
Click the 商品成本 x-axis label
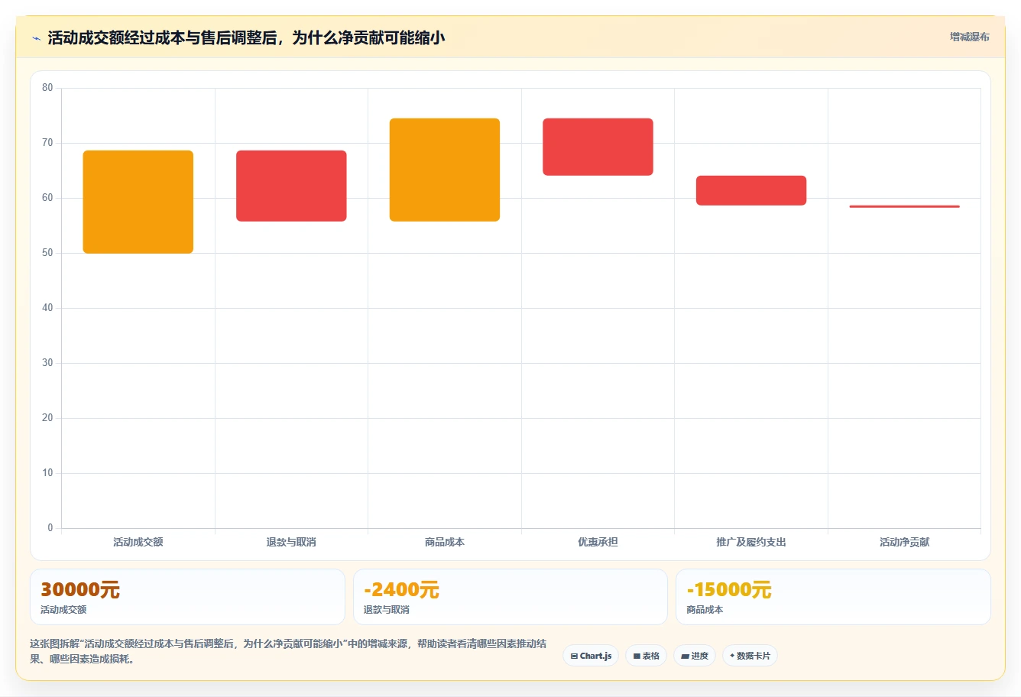click(x=445, y=542)
